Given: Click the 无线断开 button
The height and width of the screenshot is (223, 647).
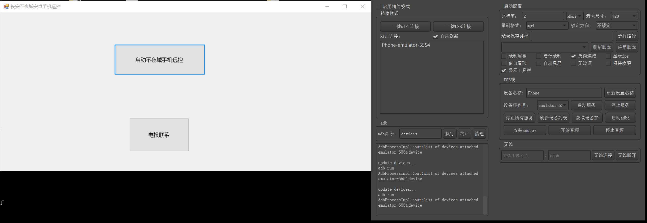Looking at the screenshot, I should click(x=627, y=155).
